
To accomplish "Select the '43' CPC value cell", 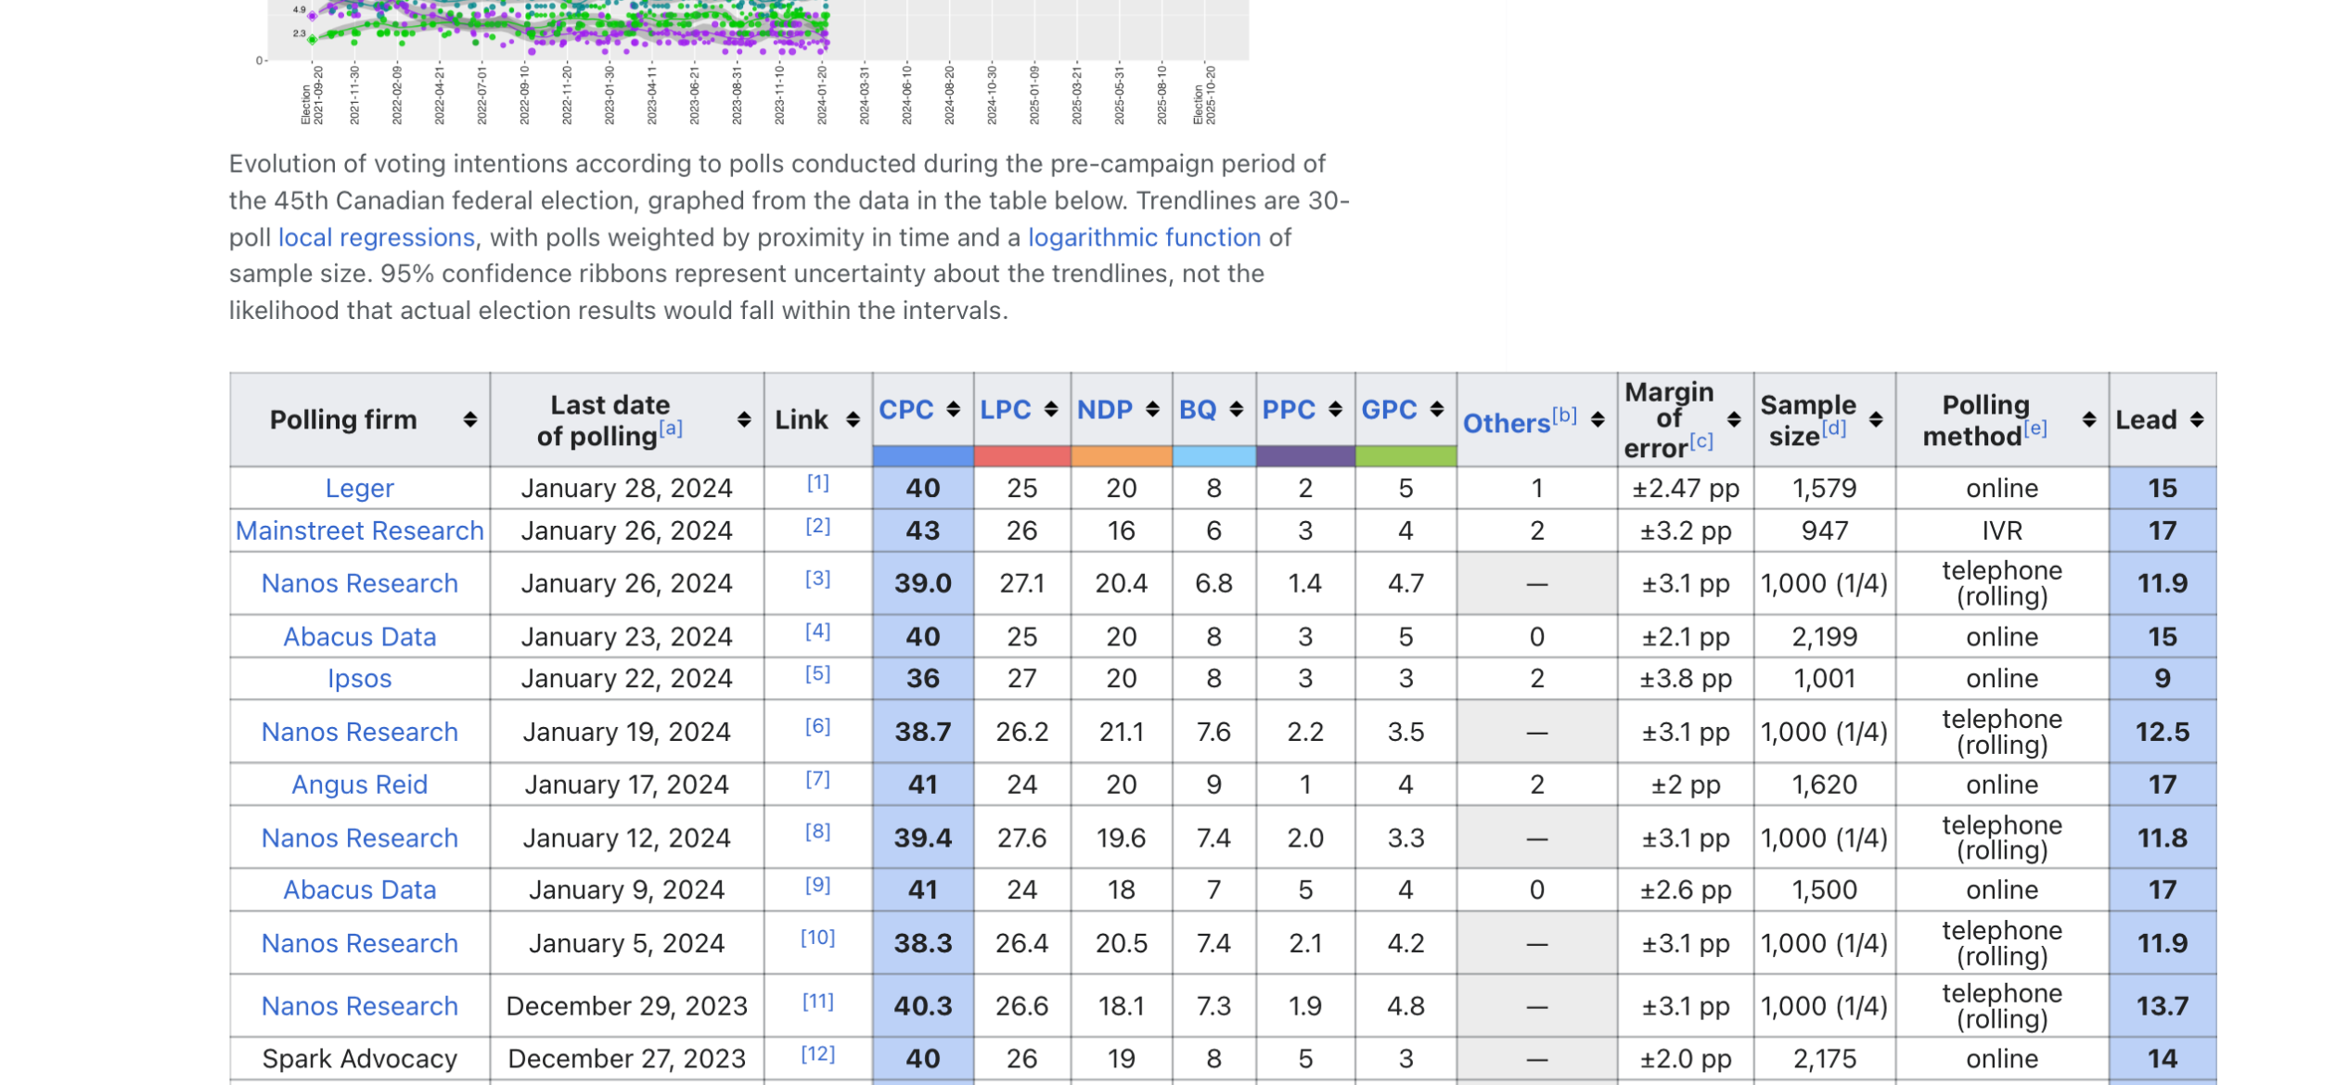I will [x=923, y=530].
